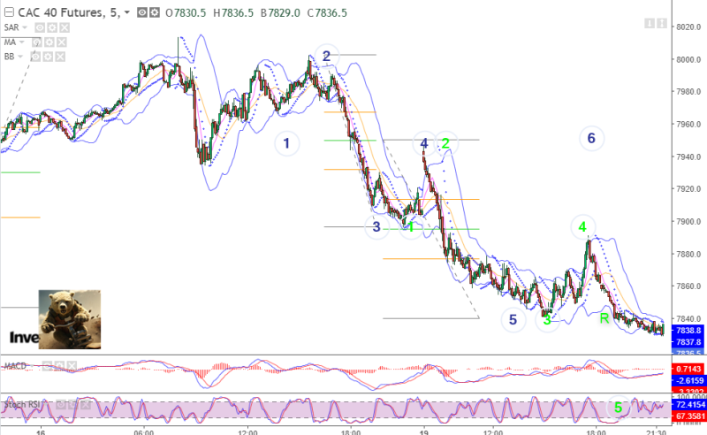Click the 06:00 time axis label
The height and width of the screenshot is (435, 707).
(144, 431)
